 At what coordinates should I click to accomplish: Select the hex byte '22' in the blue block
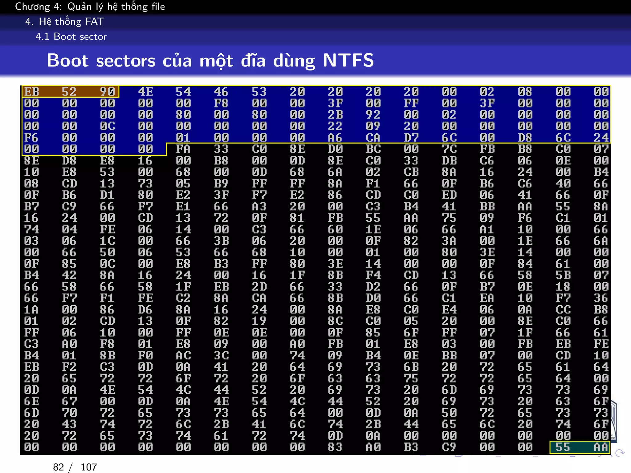(x=335, y=126)
